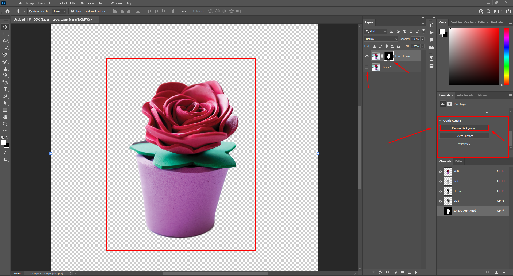Select the Hand tool
Screen dimensions: 513x276
[5, 117]
